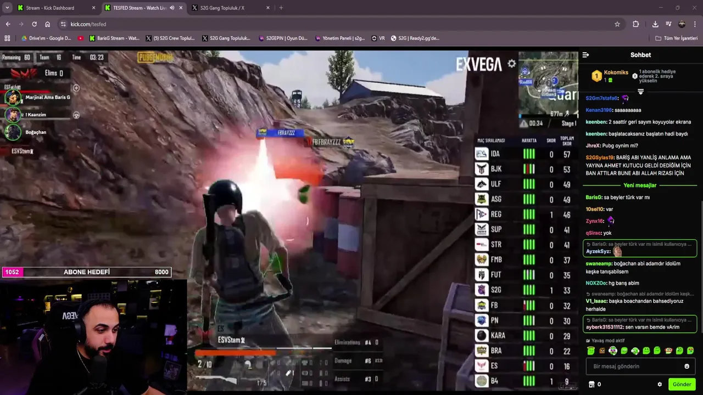Expand the gift leaderboard handle below Kokomiks
703x395 pixels.
640,92
